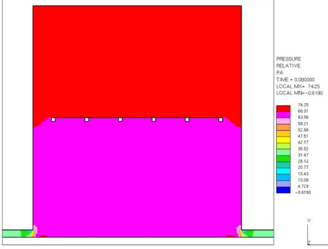Select the LOCAL MN=-0.6190 line
Image resolution: width=328 pixels, height=249 pixels.
pyautogui.click(x=300, y=93)
